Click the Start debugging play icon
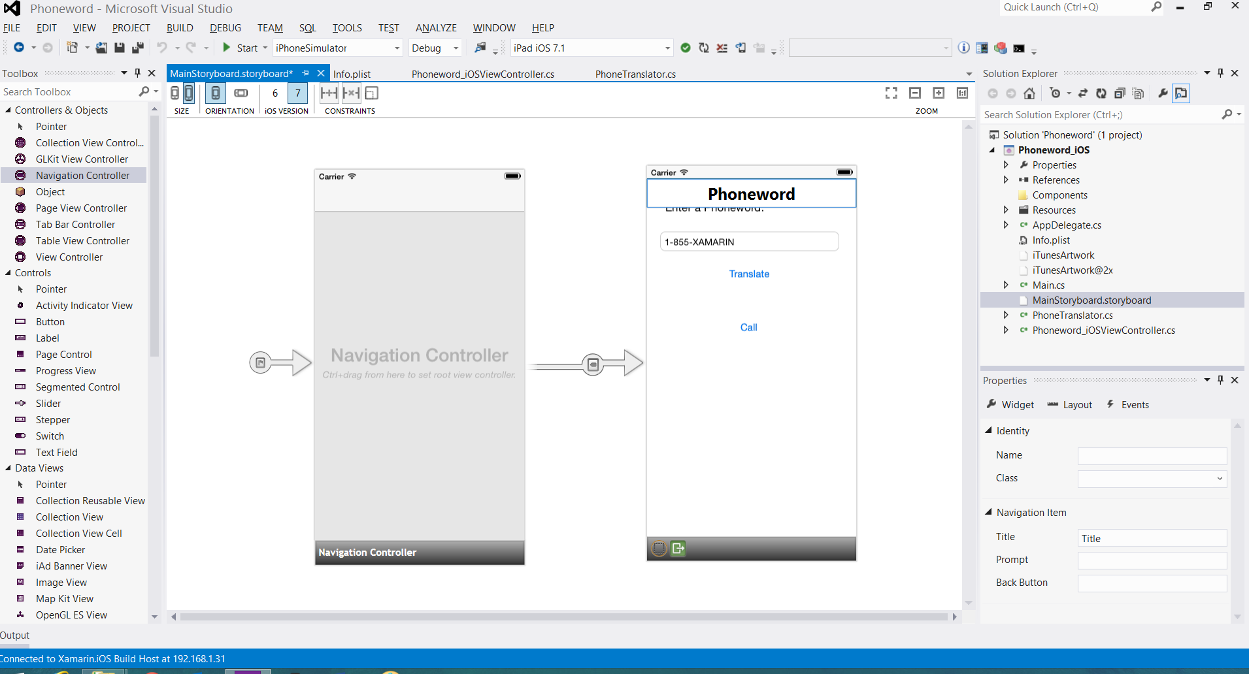This screenshot has width=1249, height=674. pyautogui.click(x=226, y=48)
